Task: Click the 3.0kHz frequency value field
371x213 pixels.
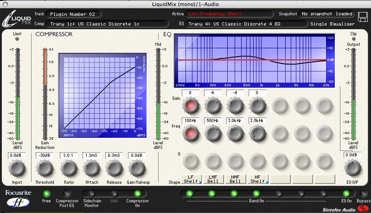Action: [x=235, y=121]
